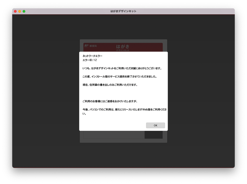Screen dimensions: 247x184
Task: Click the line about インストール版のサービス提供を終了
Action: point(120,77)
